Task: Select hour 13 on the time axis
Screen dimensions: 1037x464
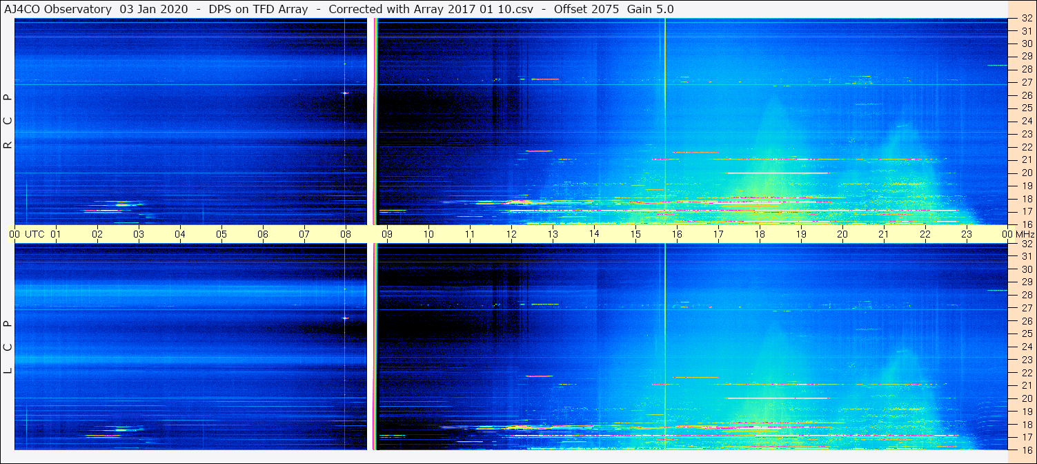Action: point(553,234)
